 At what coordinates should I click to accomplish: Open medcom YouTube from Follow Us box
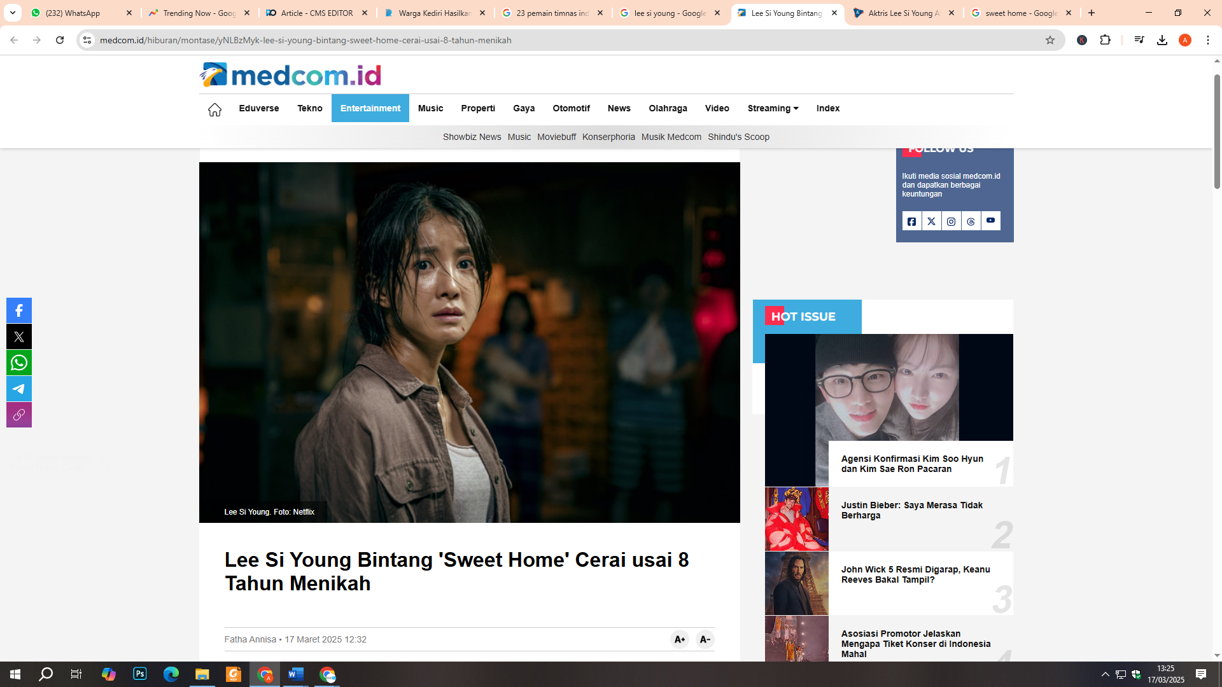point(990,221)
